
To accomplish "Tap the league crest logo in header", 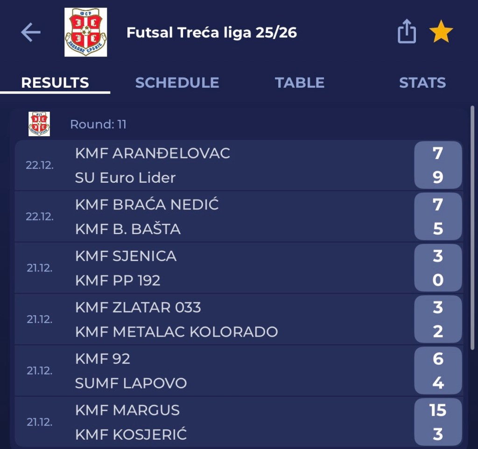I will click(x=85, y=33).
